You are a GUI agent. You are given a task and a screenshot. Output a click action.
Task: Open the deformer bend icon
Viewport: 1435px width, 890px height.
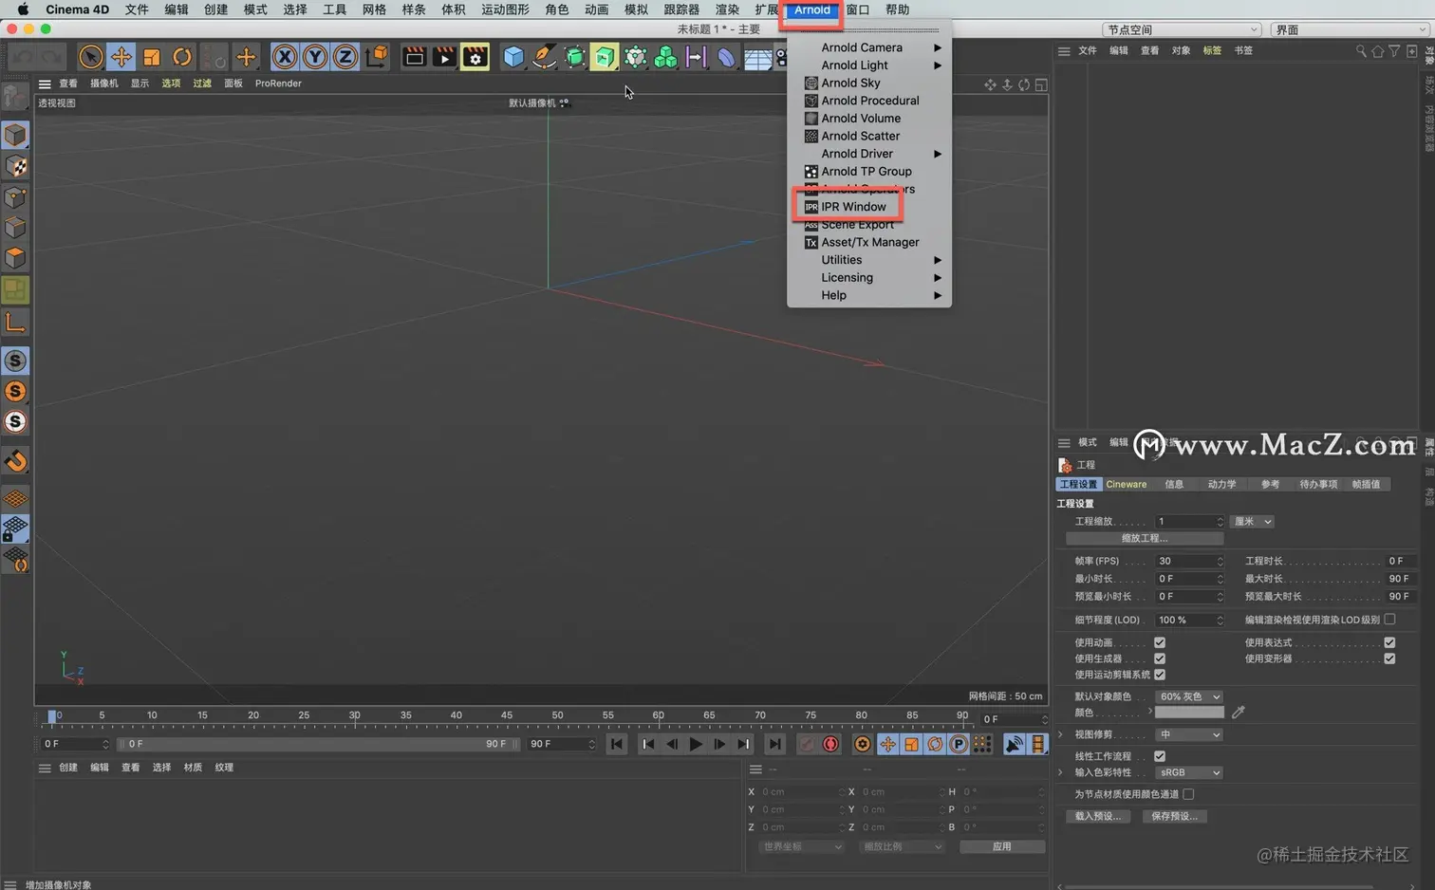(x=726, y=57)
